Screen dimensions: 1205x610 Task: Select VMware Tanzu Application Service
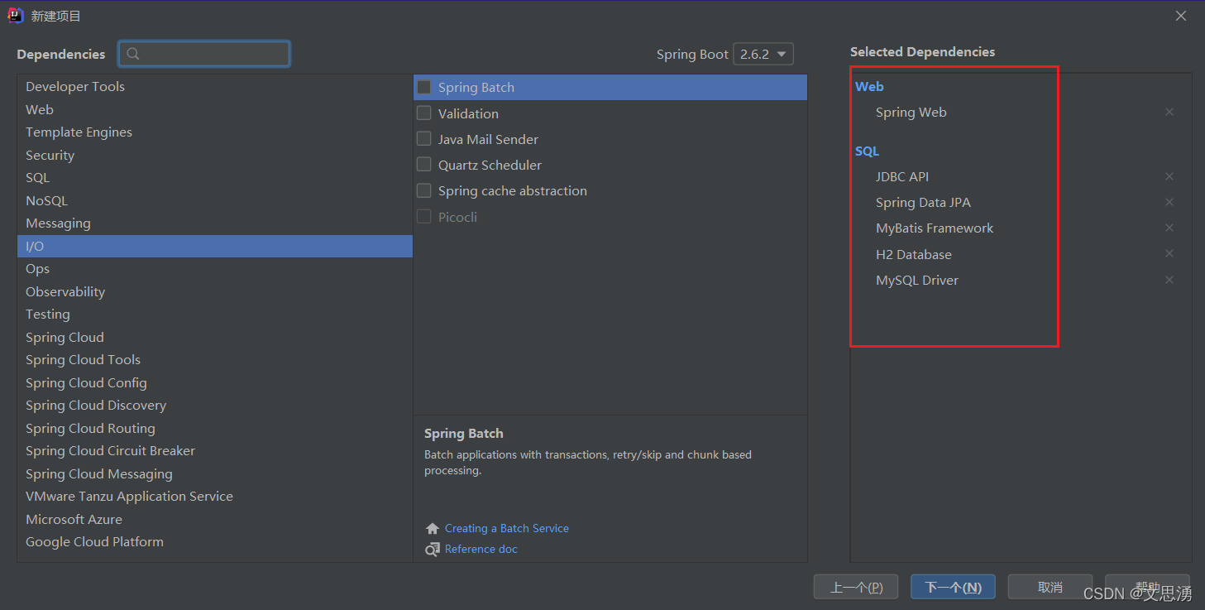tap(215, 496)
